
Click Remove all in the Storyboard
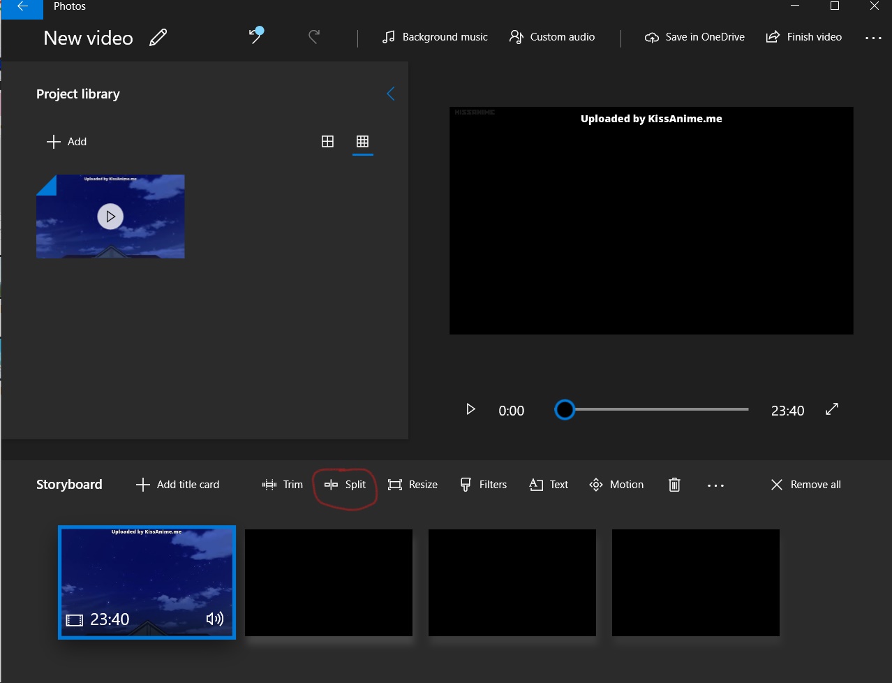click(805, 484)
